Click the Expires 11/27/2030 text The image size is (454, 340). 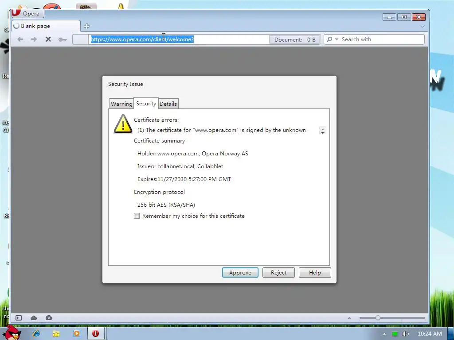click(184, 179)
